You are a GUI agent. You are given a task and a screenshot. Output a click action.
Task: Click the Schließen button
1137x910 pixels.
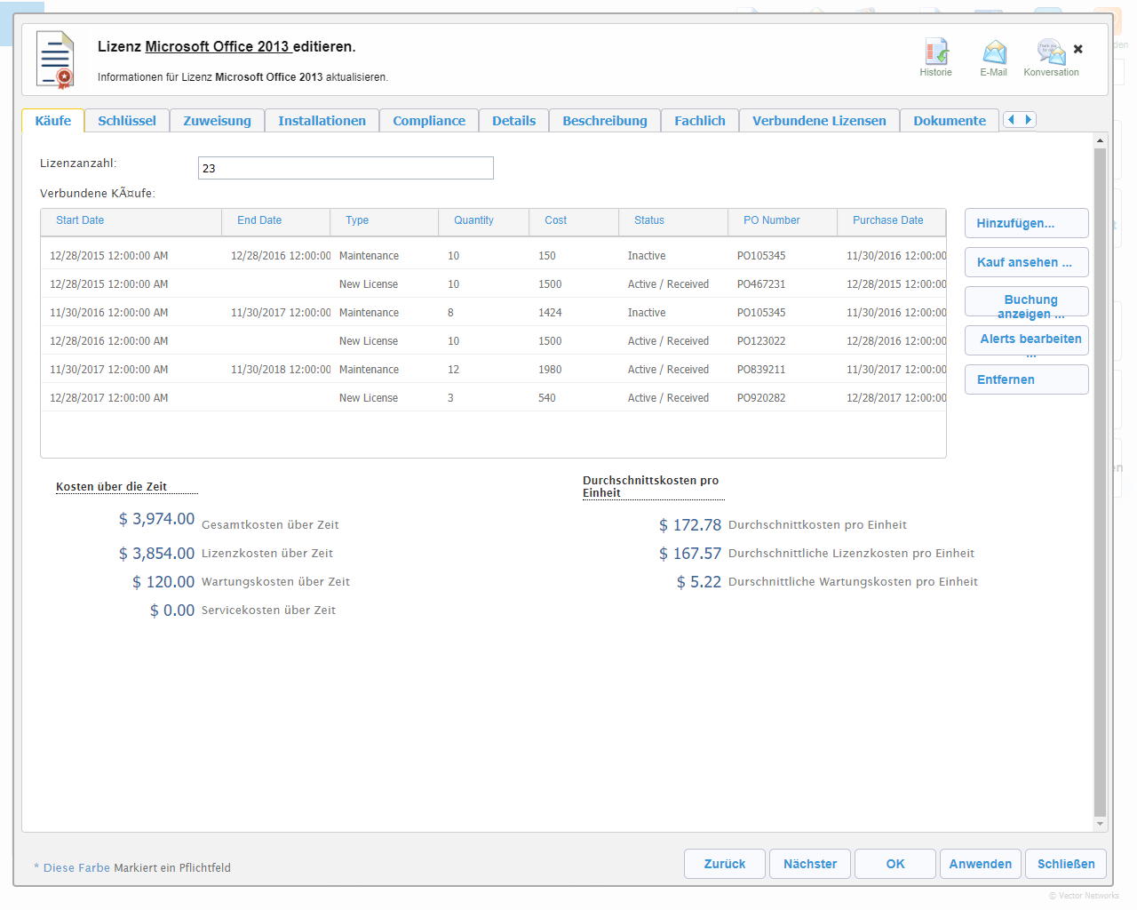(1066, 864)
